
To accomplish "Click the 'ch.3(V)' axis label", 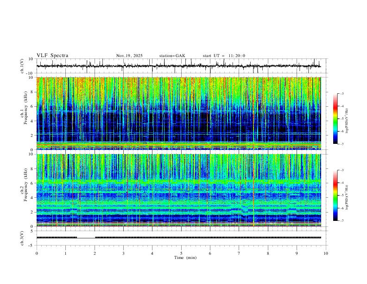I will [22, 238].
